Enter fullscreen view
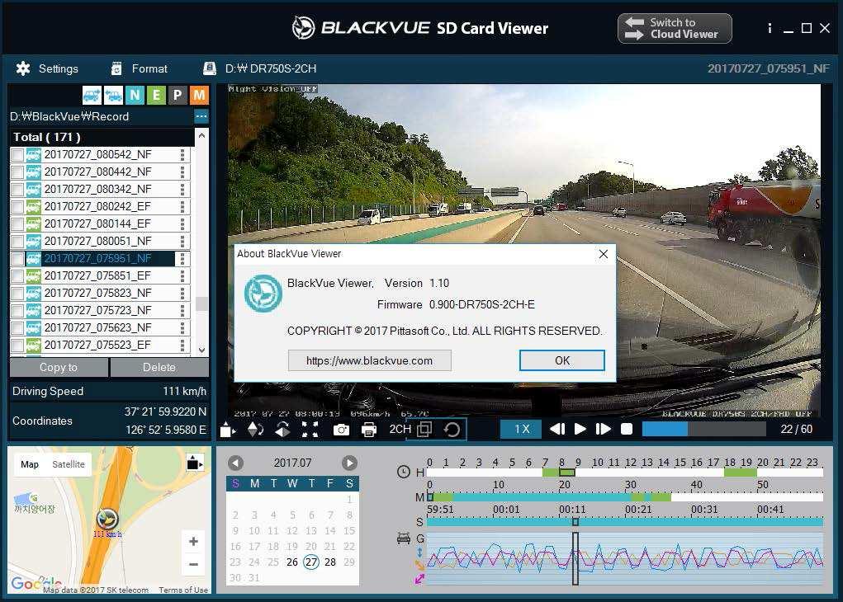The width and height of the screenshot is (843, 602). (x=310, y=430)
